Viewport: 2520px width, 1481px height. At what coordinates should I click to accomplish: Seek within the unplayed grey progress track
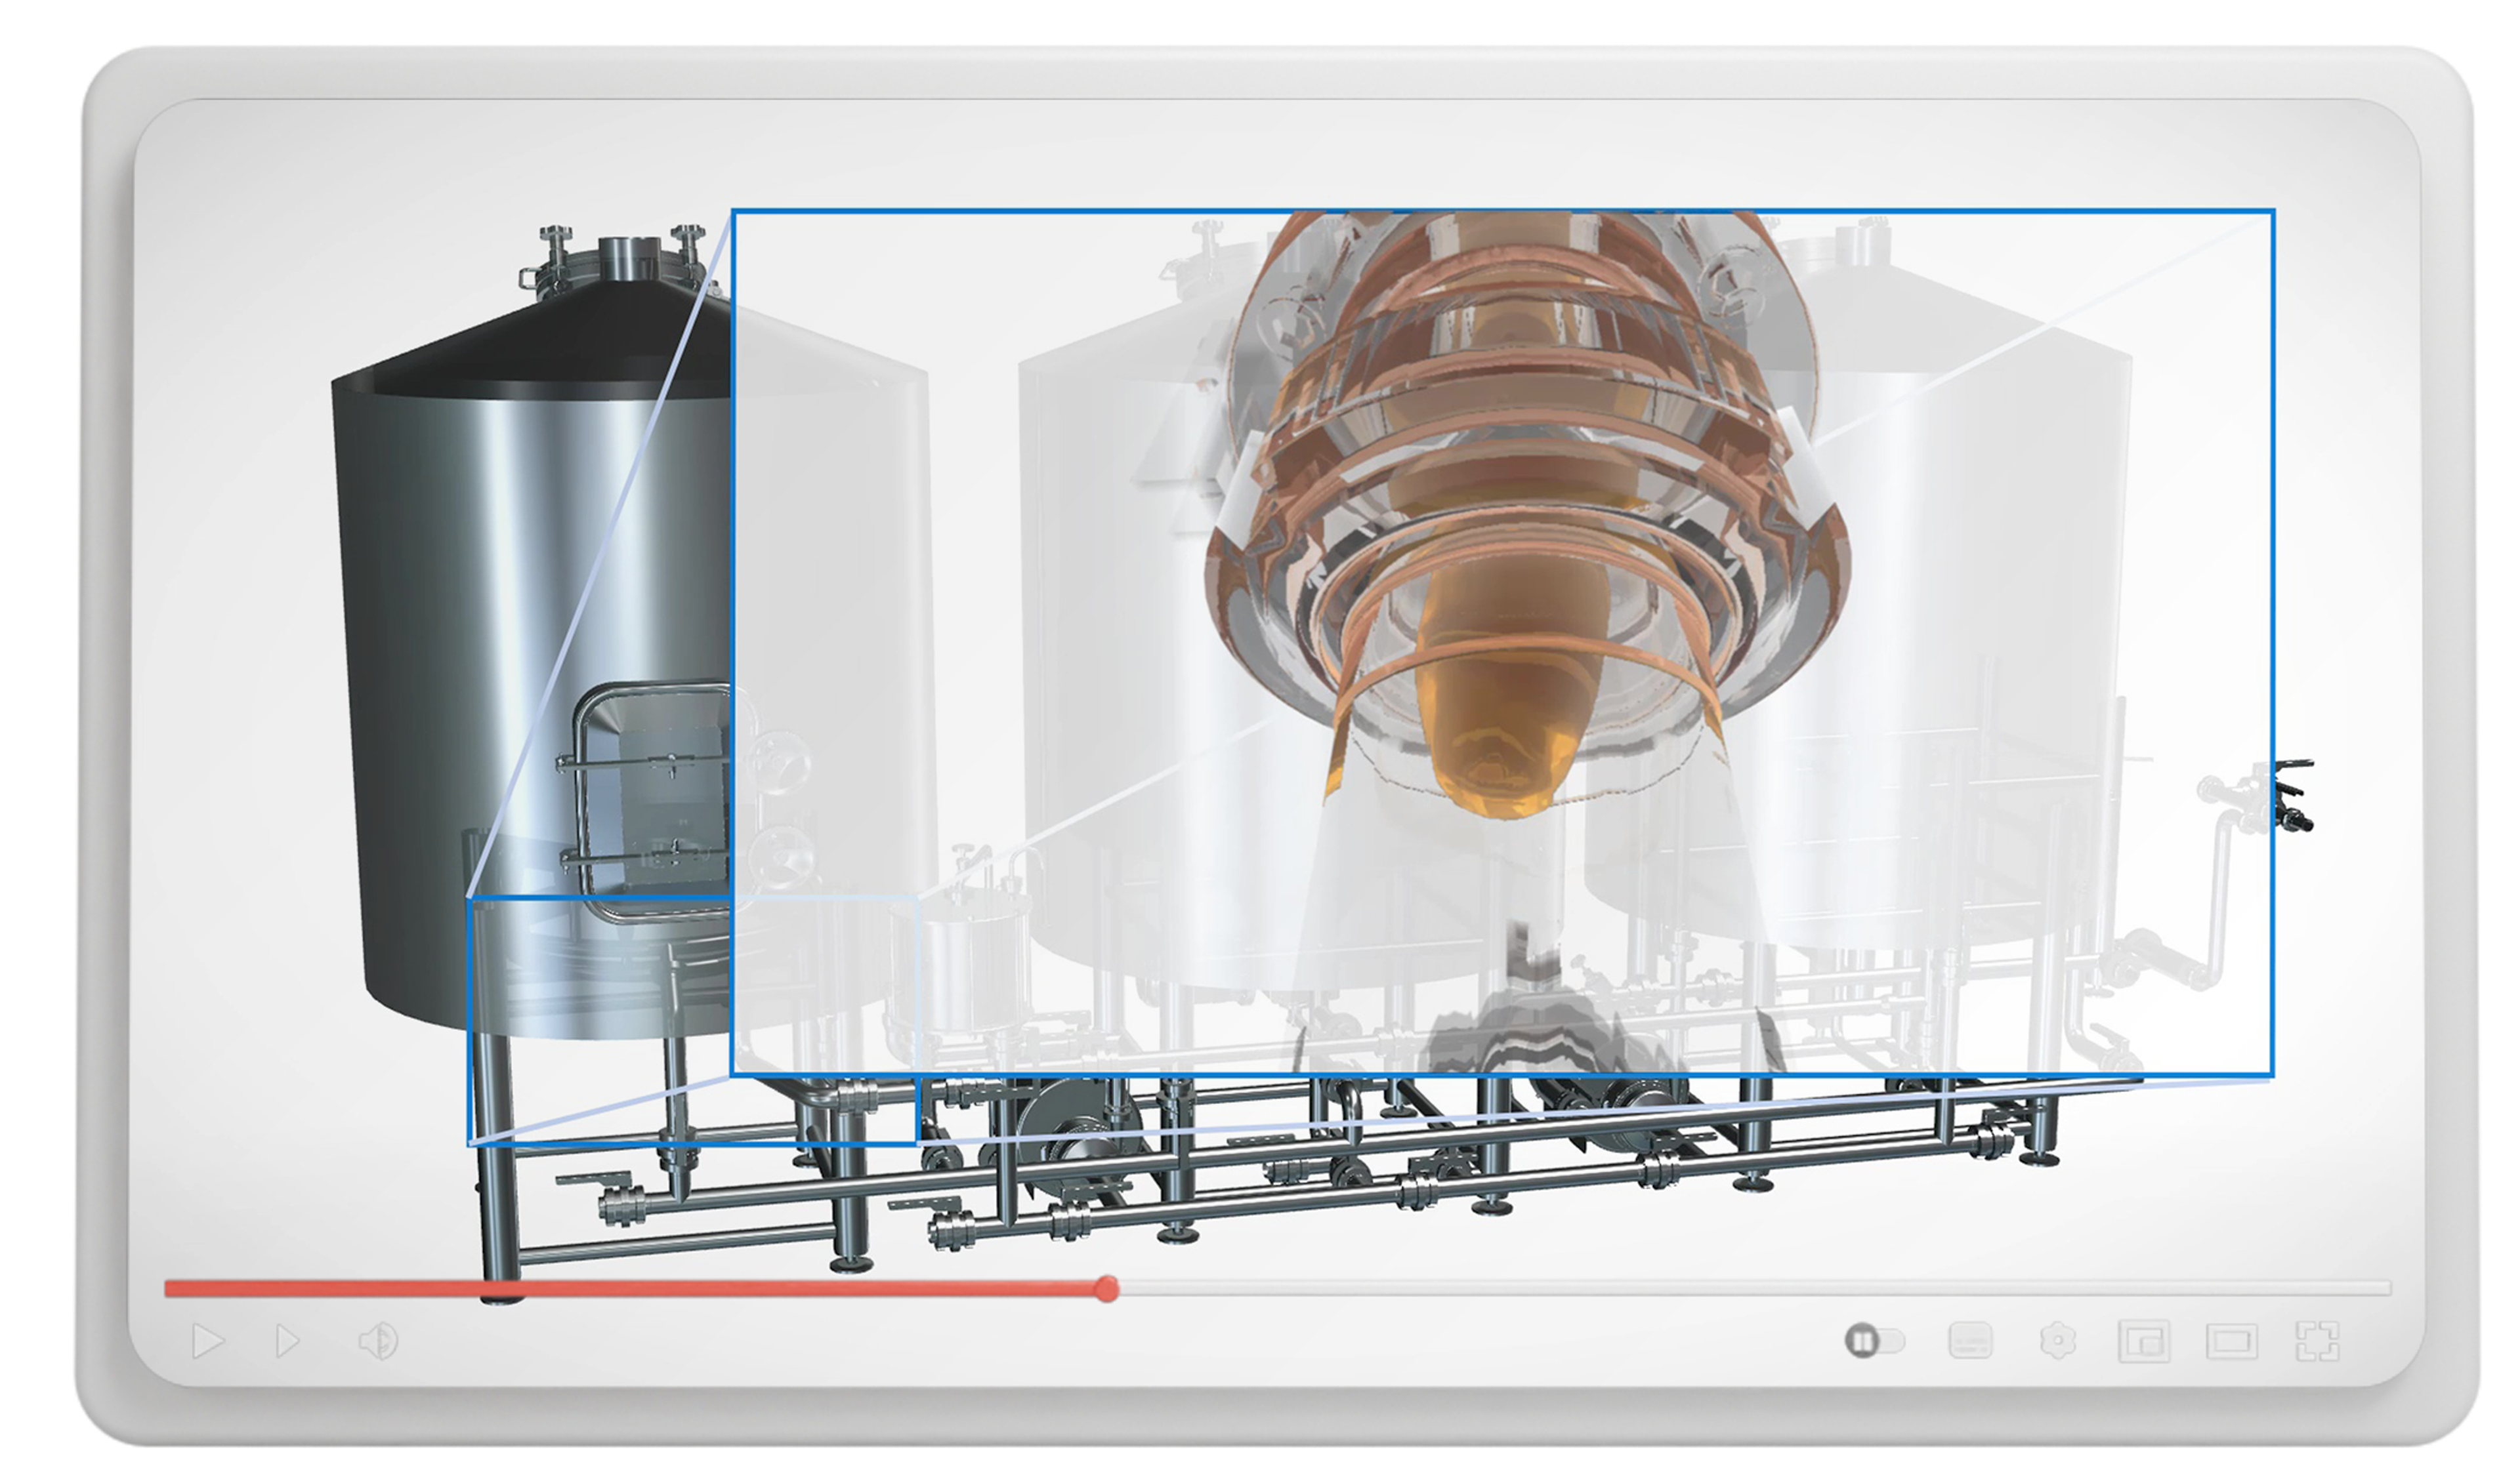[1755, 1289]
